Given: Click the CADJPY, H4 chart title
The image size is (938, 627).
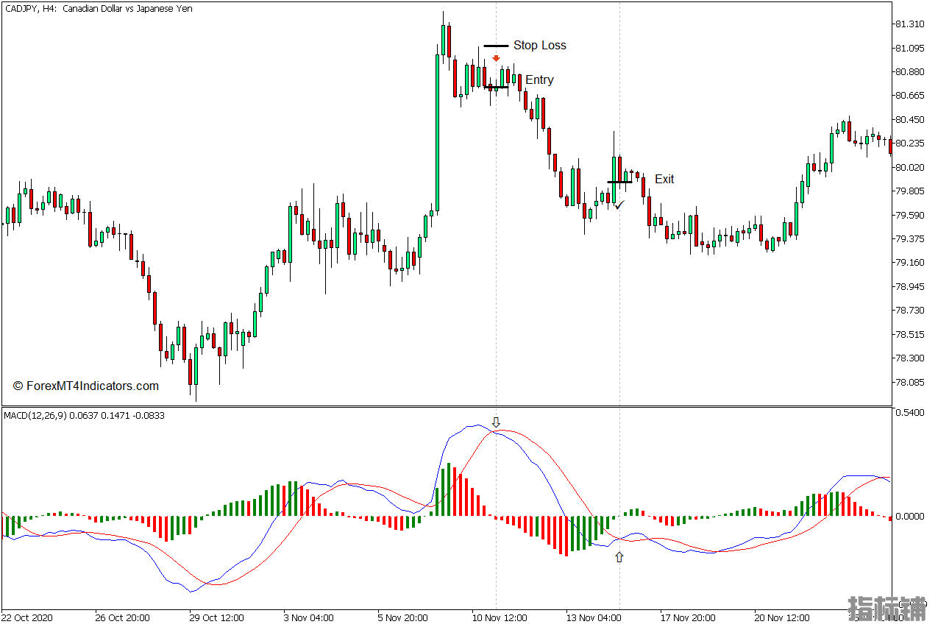Looking at the screenshot, I should pos(99,9).
